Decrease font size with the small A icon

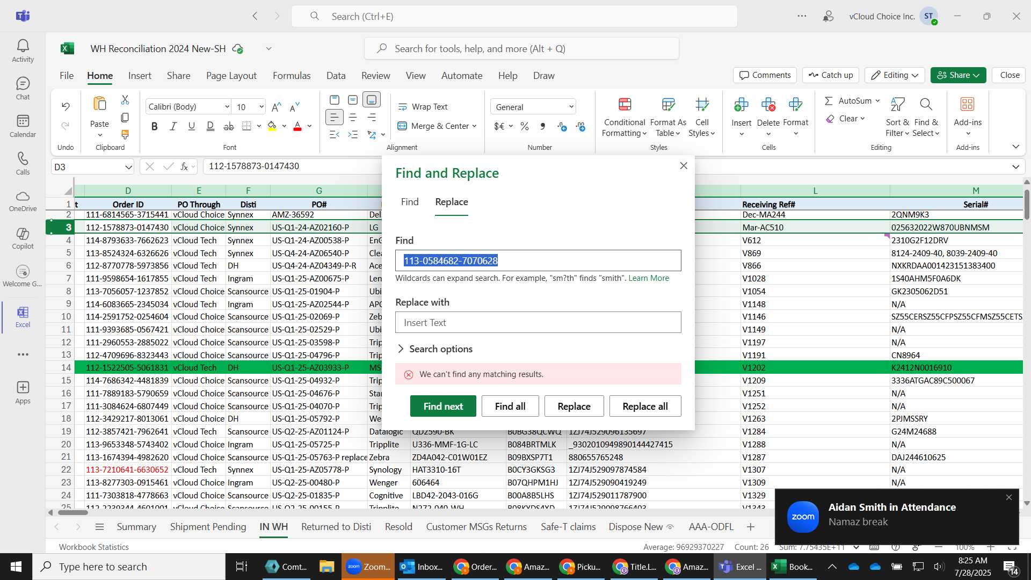click(295, 107)
